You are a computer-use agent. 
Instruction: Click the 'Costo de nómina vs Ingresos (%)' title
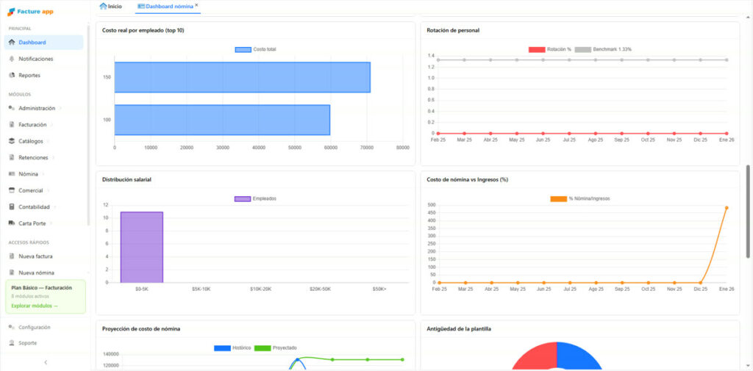tap(467, 179)
